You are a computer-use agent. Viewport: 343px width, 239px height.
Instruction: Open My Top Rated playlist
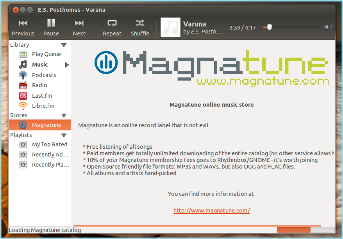click(50, 144)
